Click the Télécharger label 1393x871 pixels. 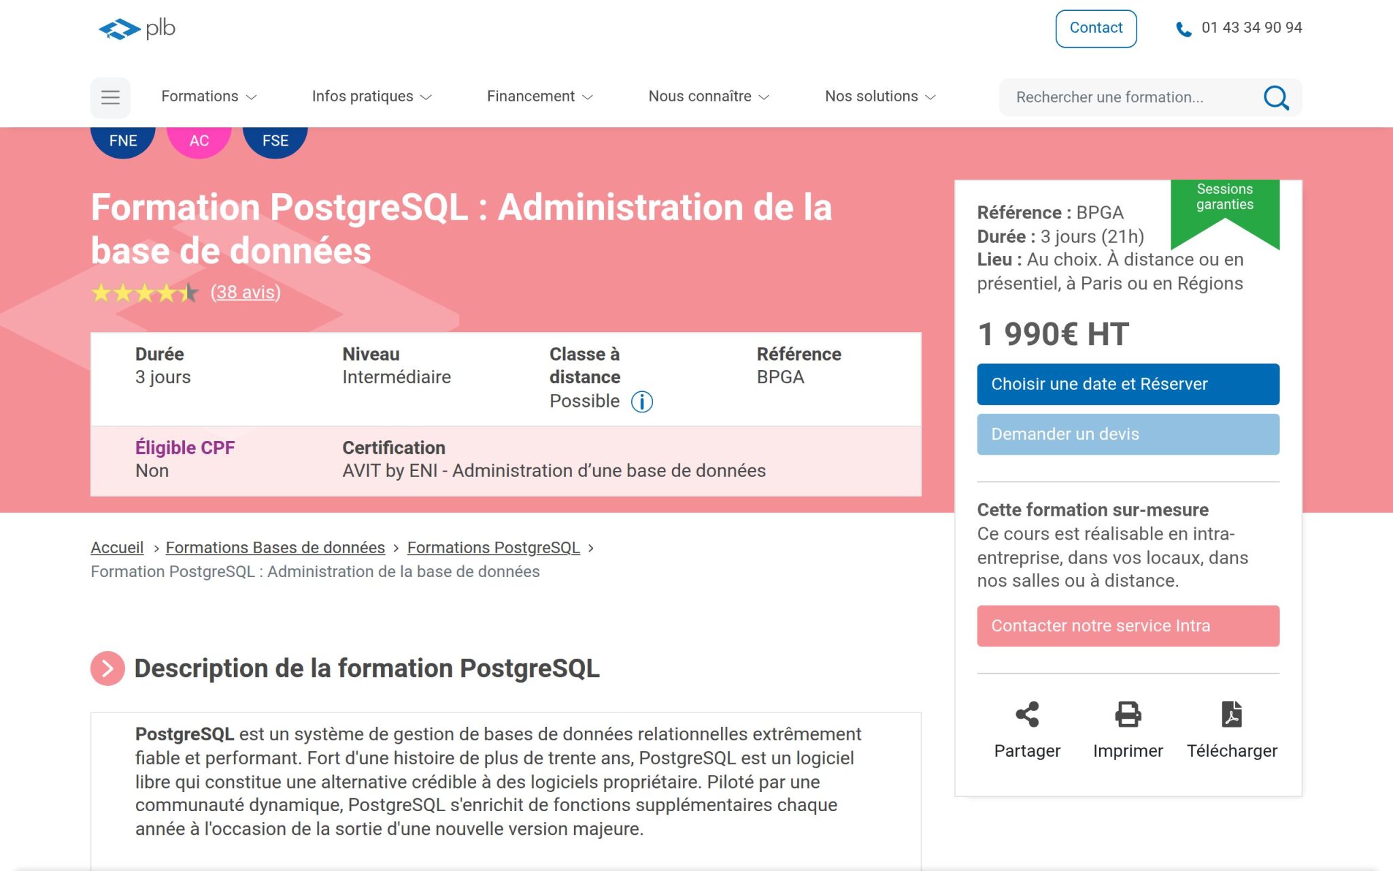pos(1232,751)
